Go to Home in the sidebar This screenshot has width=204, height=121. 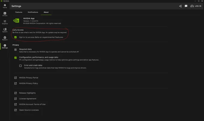[x=5, y=6]
